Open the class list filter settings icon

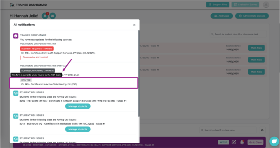coord(262,130)
